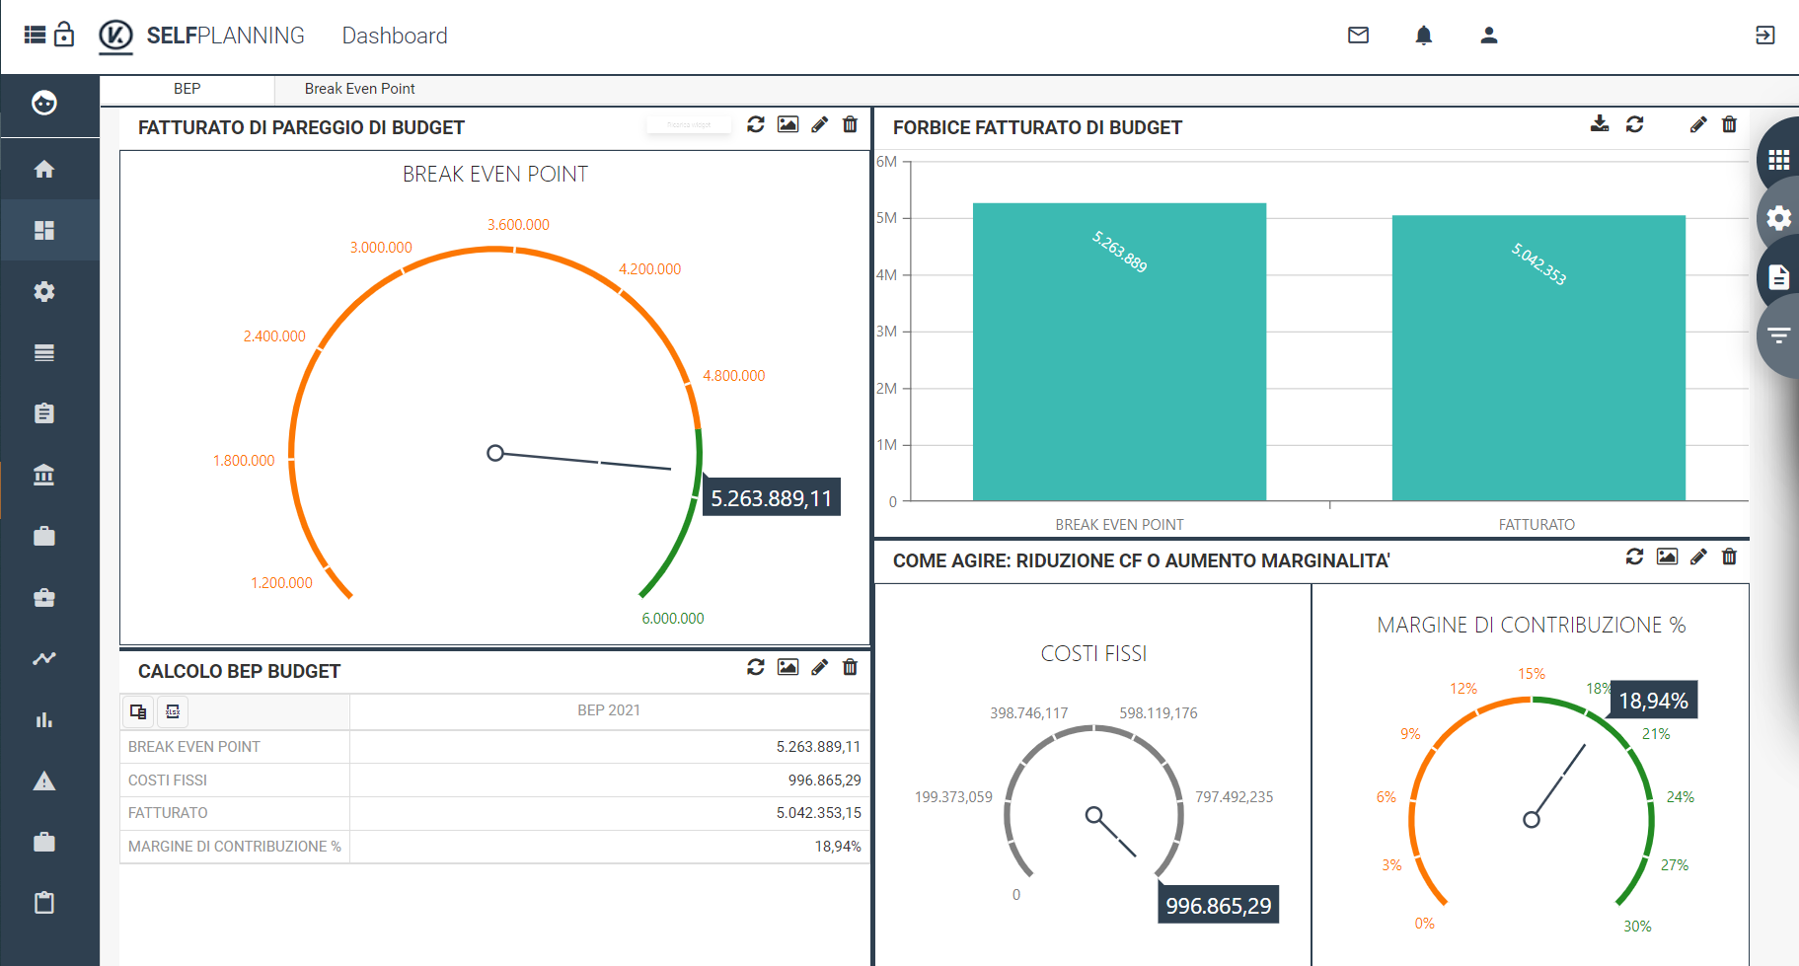Click the 996.865,29 gauge value label
Screen dimensions: 1799x966
point(1218,905)
